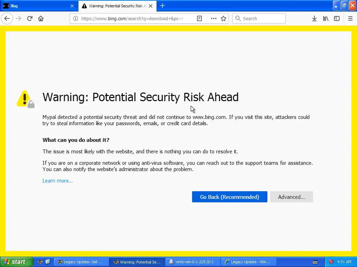Go back to the previous page
Screen dimensions: 357x267
click(7, 19)
